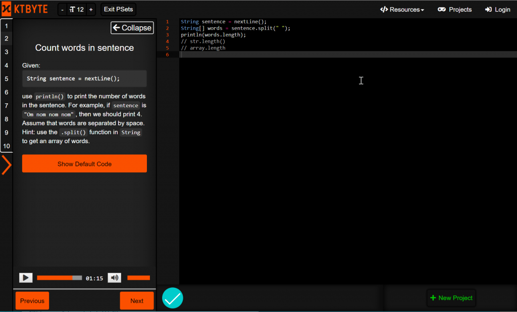This screenshot has width=517, height=312.
Task: Decrease font size with minus button
Action: 62,10
